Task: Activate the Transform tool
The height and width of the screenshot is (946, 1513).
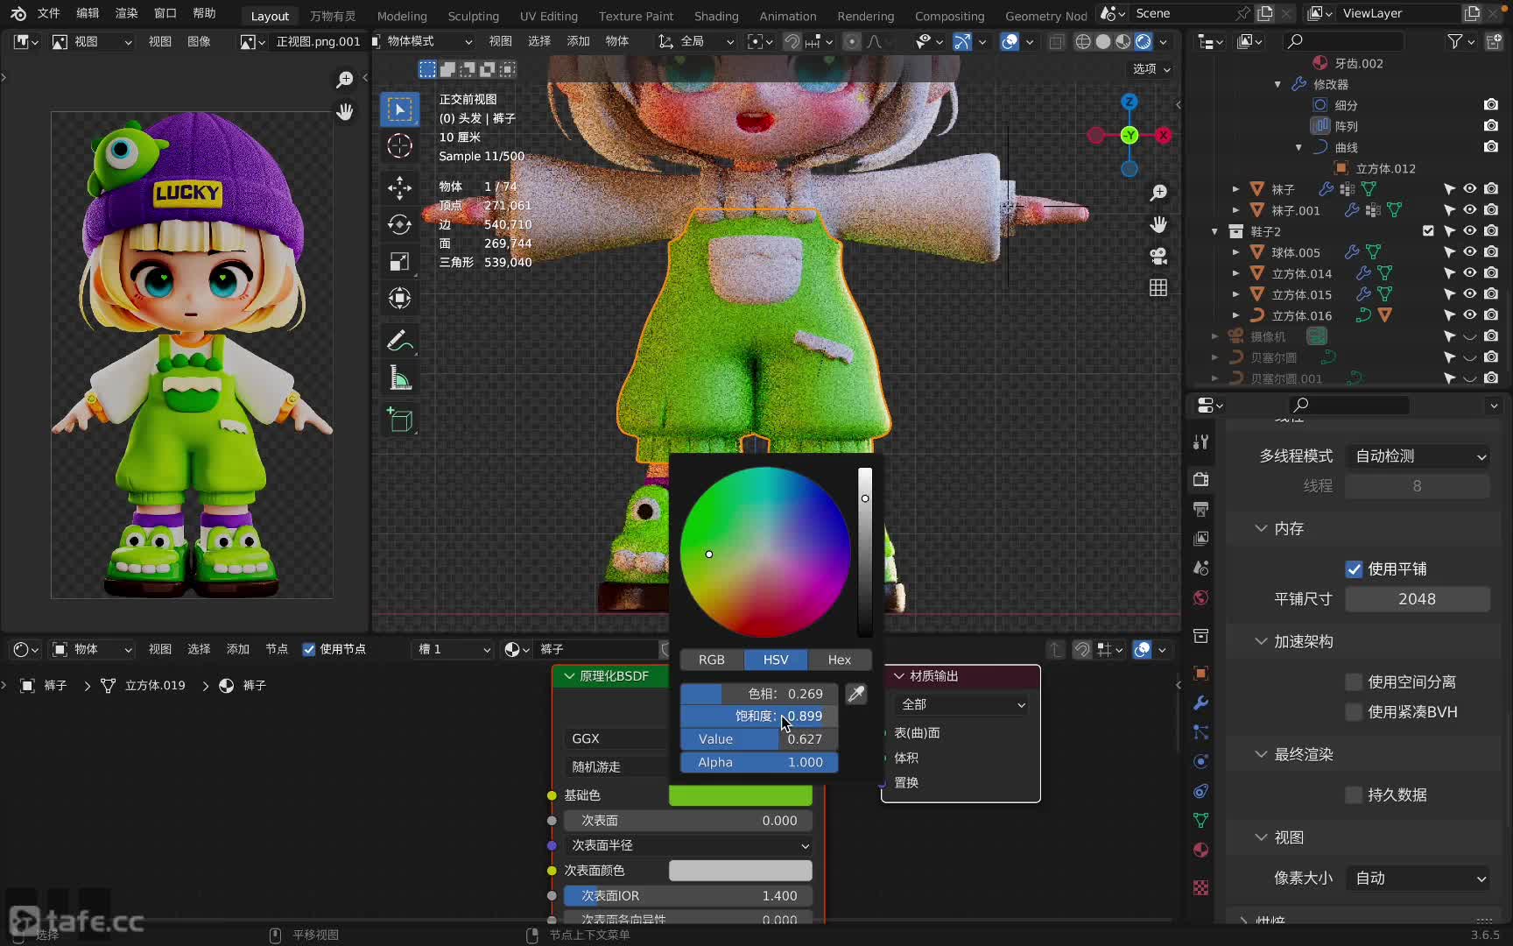Action: pyautogui.click(x=400, y=298)
